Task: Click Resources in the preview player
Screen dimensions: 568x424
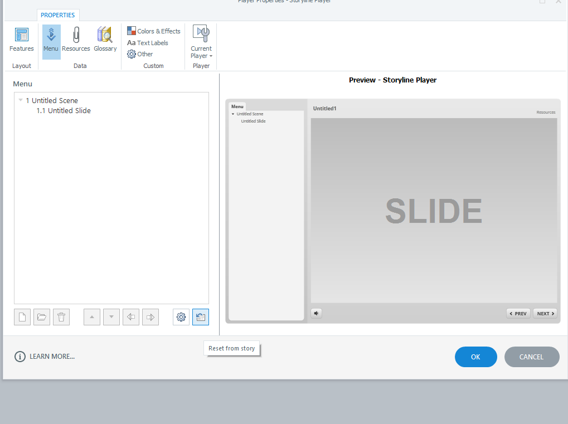Action: [545, 112]
